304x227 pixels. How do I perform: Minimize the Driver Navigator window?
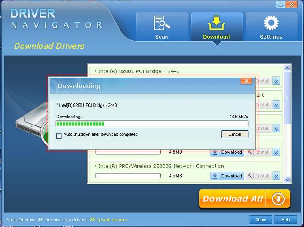280,5
